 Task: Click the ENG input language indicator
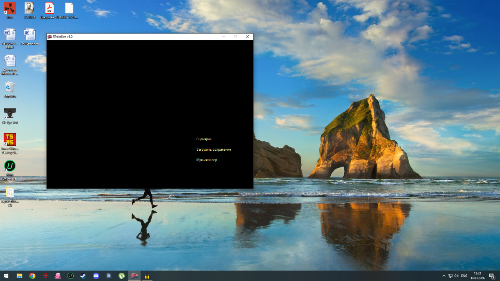pos(464,276)
